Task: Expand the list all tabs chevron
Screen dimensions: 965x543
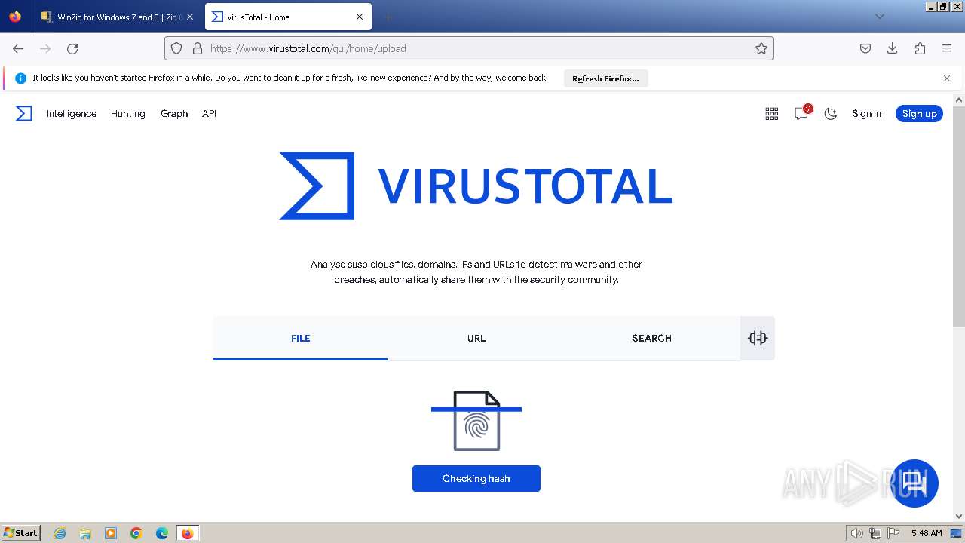Action: 880,17
